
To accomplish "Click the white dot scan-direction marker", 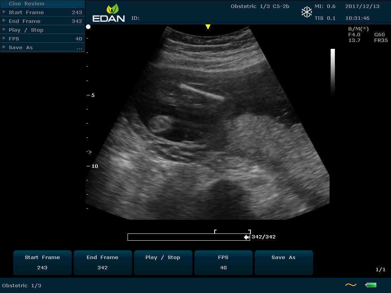I will pos(88,27).
